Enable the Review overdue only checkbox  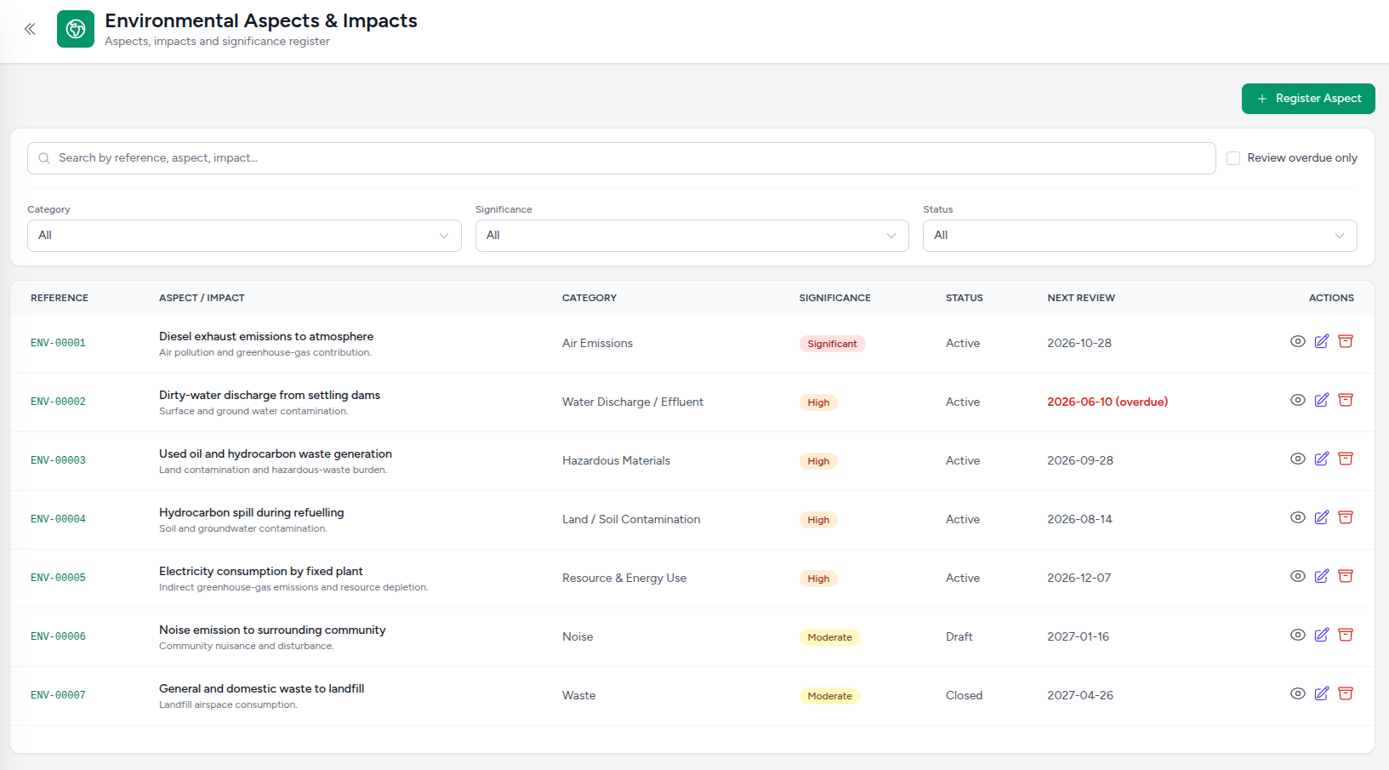coord(1232,158)
